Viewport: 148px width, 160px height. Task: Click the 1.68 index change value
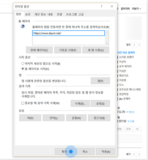[132, 121]
